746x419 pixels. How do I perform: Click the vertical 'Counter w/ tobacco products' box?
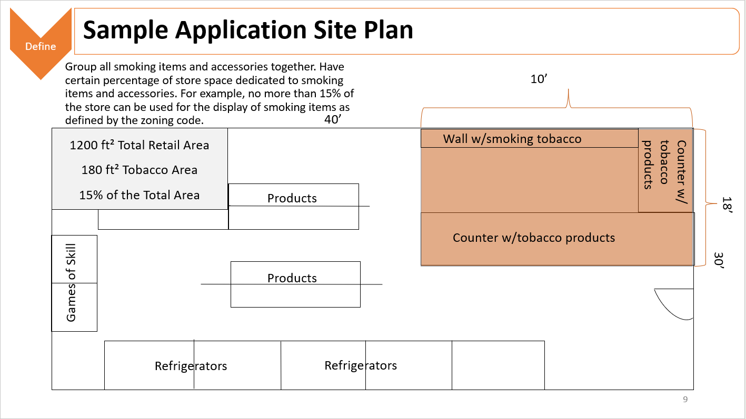pos(665,170)
